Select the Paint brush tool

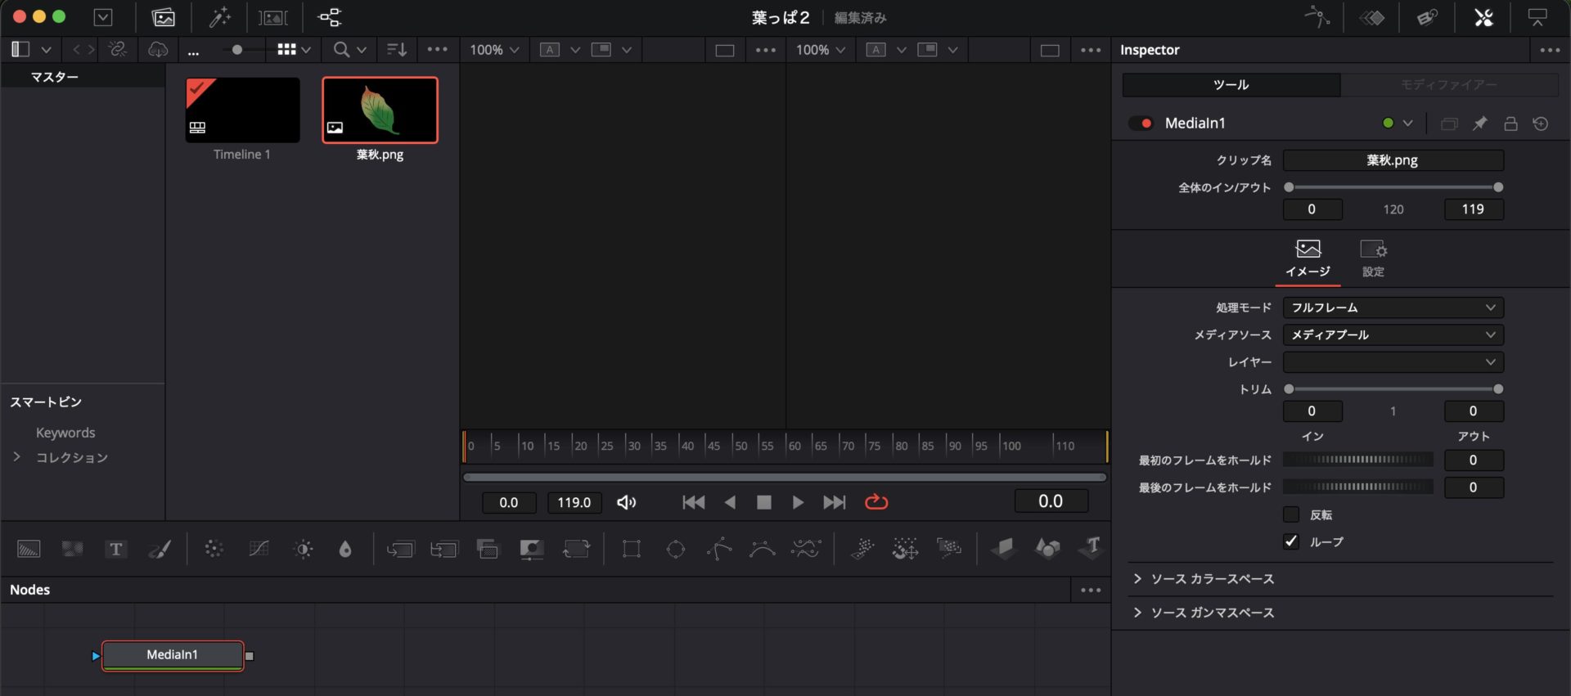click(160, 549)
